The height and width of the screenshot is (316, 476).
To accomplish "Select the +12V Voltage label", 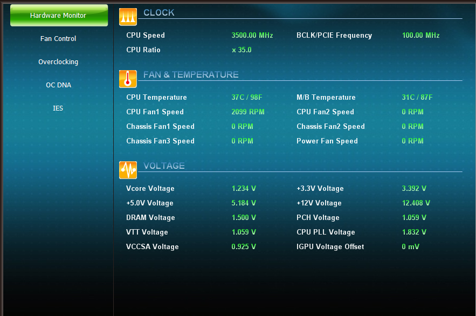I will 319,203.
